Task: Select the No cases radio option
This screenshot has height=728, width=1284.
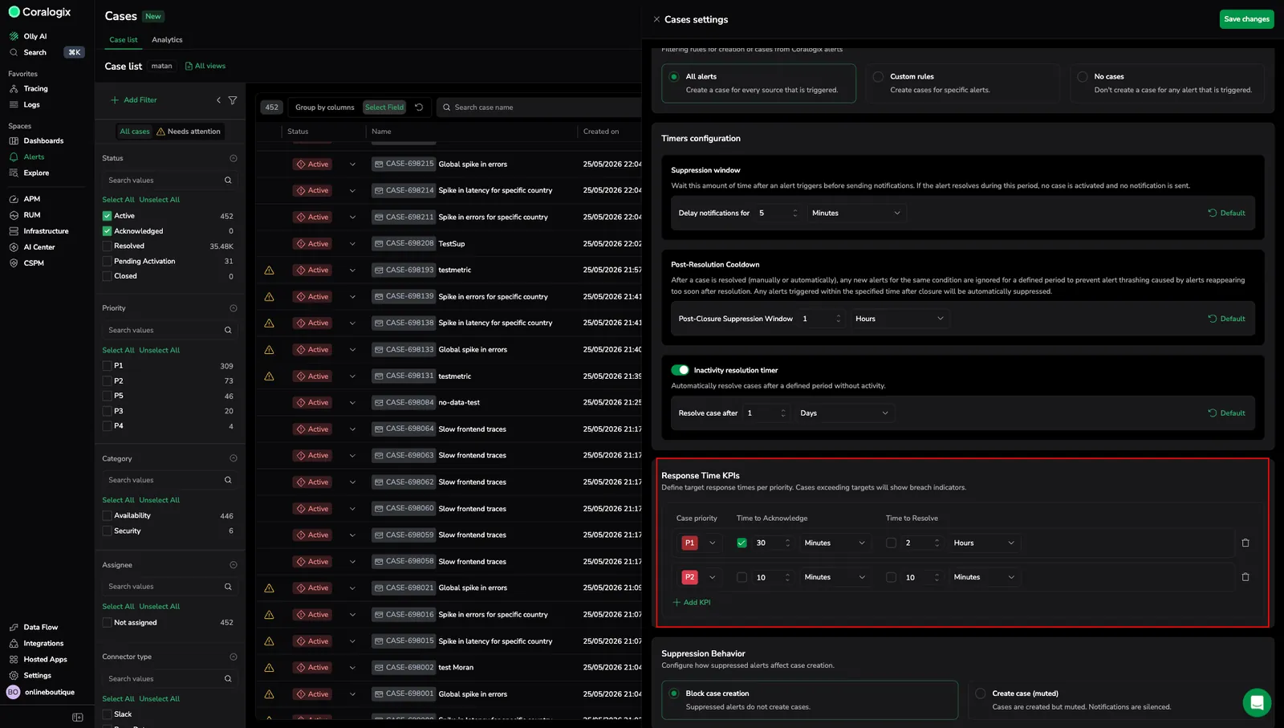Action: pyautogui.click(x=1083, y=77)
